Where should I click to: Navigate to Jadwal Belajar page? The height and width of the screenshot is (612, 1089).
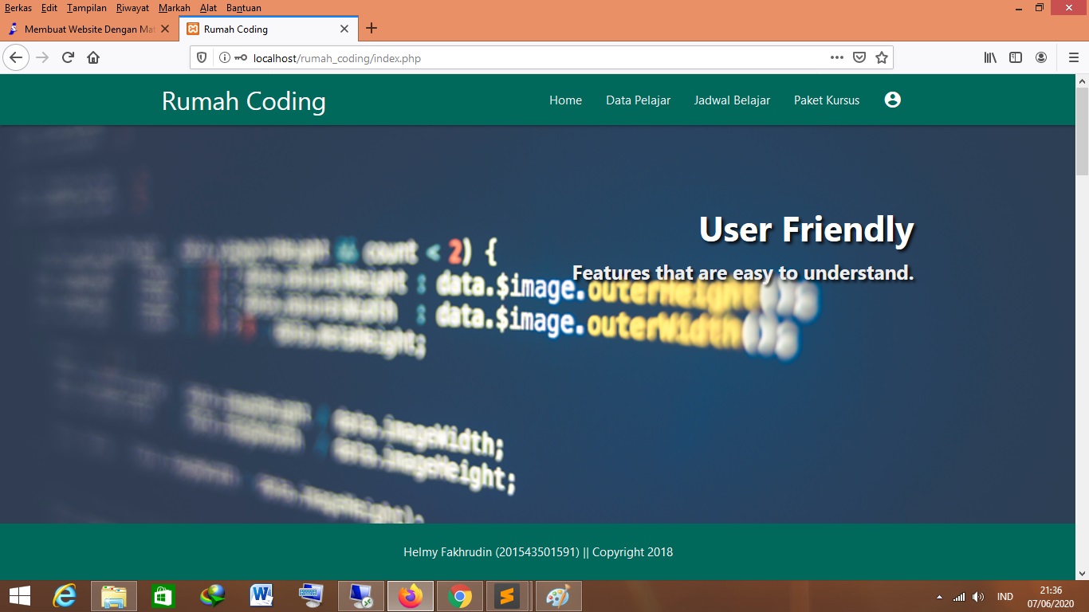(x=732, y=100)
